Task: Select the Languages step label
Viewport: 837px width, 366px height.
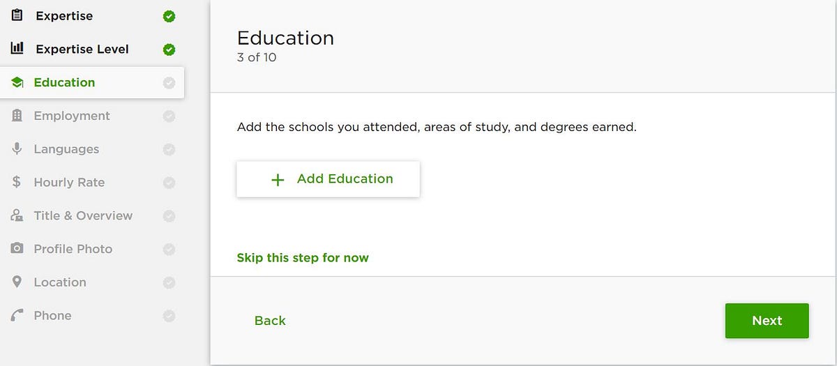Action: pos(66,149)
